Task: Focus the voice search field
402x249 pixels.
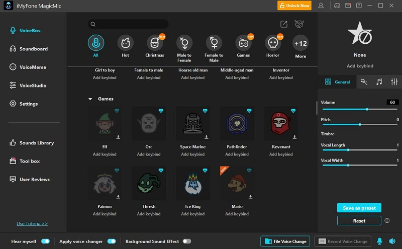Action: [128, 24]
